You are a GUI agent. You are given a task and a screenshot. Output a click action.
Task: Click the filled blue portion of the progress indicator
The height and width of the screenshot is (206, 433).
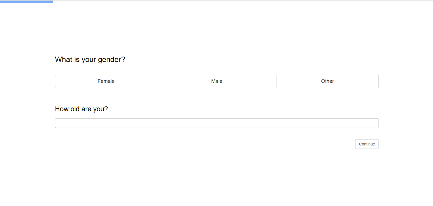(26, 1)
